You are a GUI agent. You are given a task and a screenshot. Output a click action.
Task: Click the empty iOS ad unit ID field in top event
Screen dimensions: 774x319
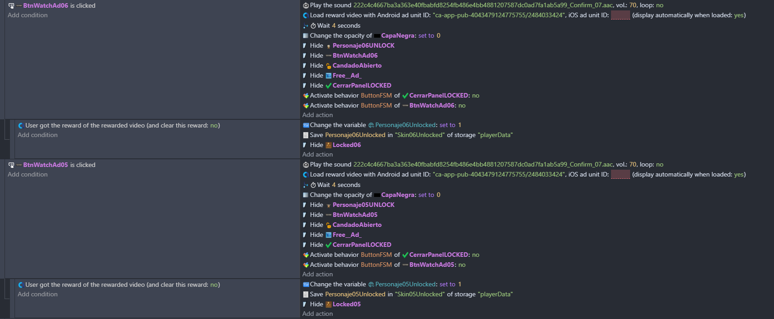click(620, 15)
